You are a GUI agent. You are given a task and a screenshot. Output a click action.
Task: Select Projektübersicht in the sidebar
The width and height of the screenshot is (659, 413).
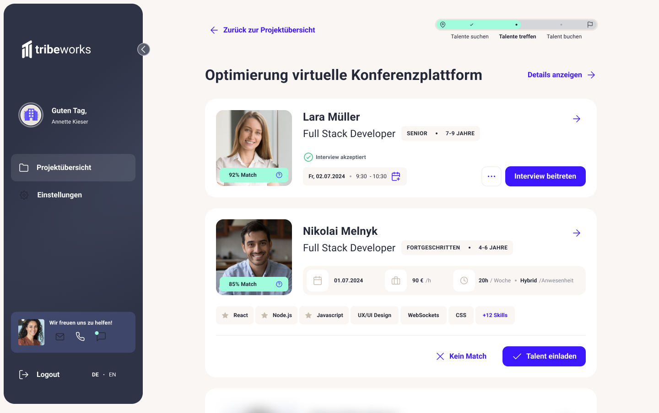click(x=73, y=168)
